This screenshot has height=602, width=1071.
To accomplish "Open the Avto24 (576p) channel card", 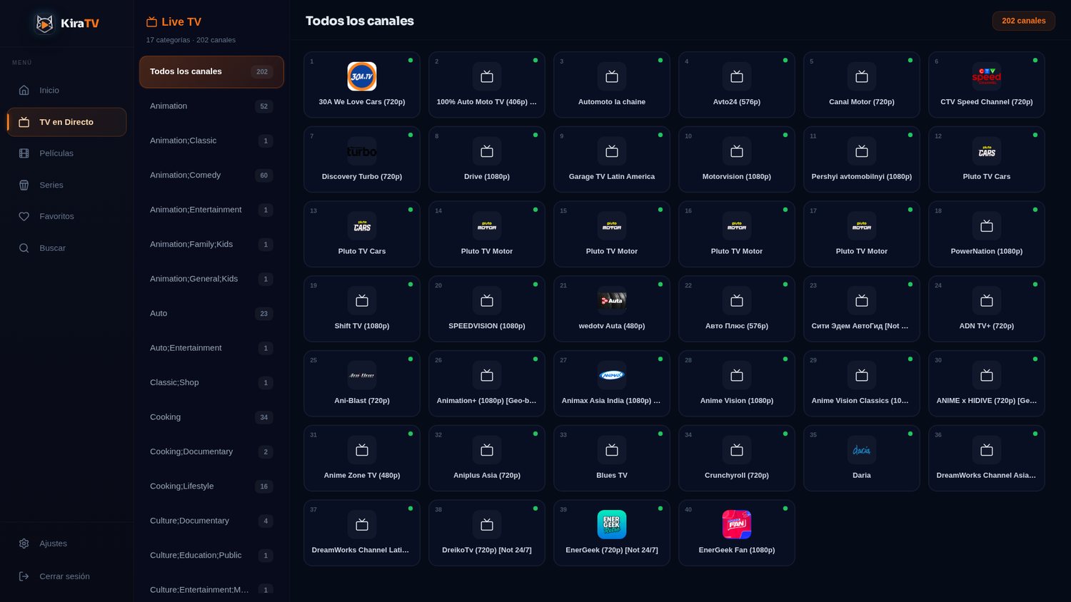I will pos(737,85).
